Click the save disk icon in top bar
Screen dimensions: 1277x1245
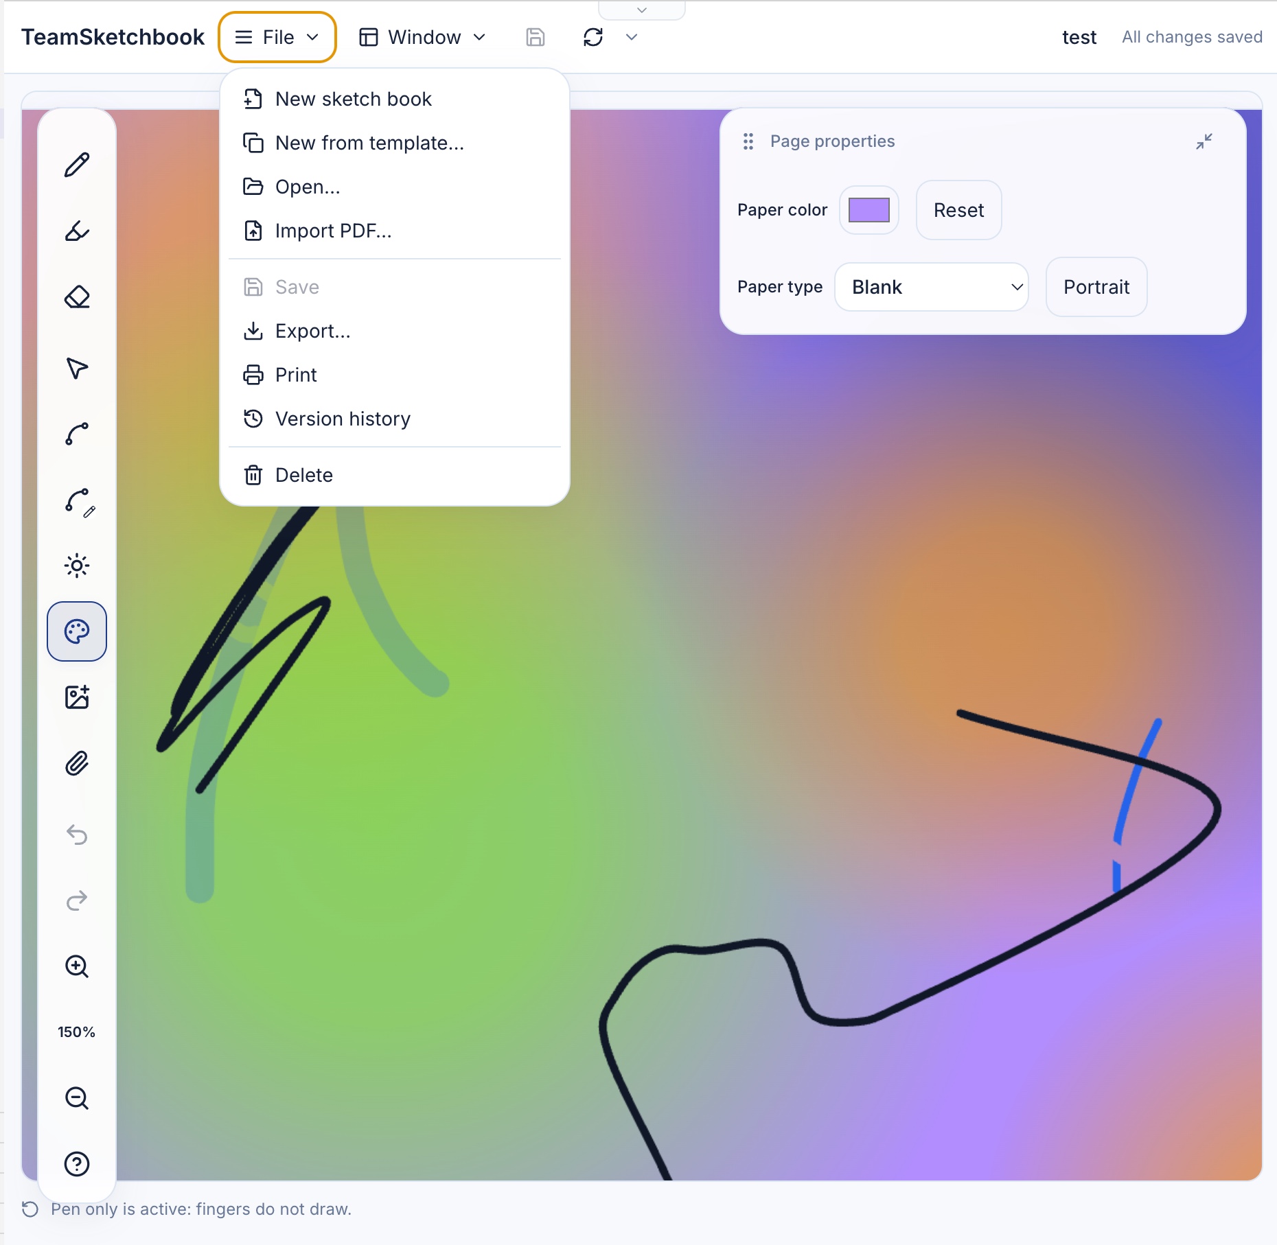point(536,37)
